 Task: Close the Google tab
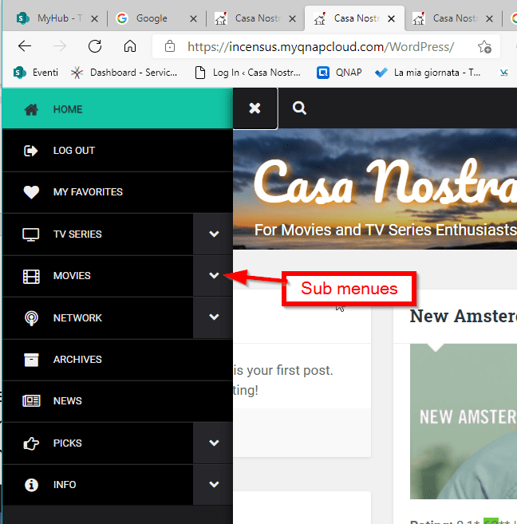click(193, 18)
